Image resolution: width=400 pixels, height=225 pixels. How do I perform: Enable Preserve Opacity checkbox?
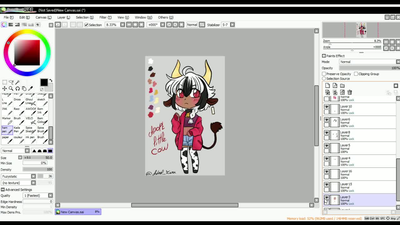point(324,74)
